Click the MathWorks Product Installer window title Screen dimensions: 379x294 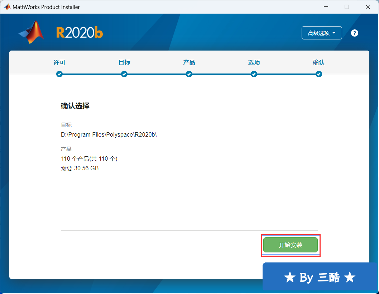(x=46, y=7)
